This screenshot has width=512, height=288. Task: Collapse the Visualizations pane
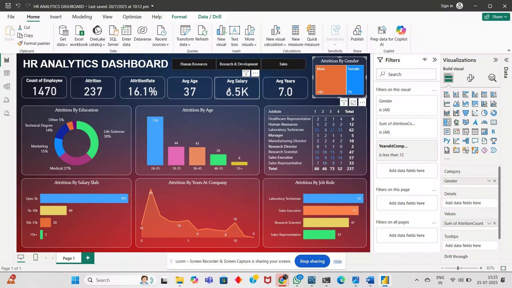pyautogui.click(x=496, y=60)
